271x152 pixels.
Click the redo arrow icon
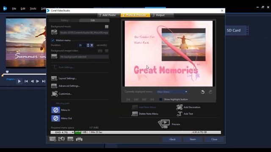[210, 92]
